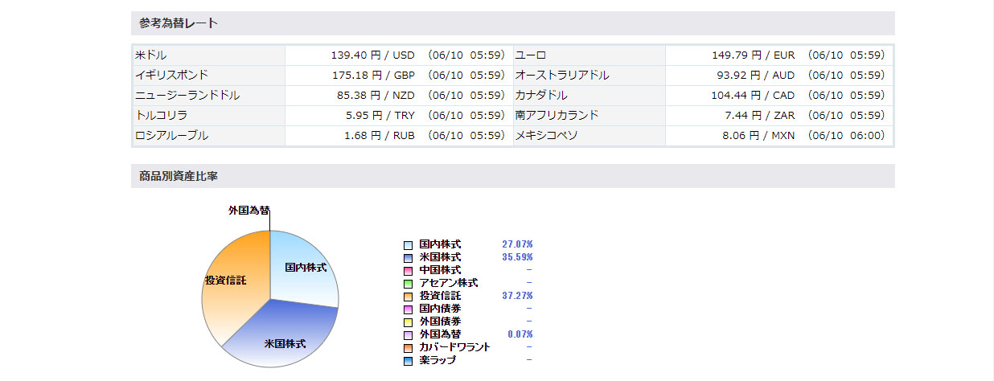The height and width of the screenshot is (381, 994).
Task: Click the 外国為替 label above the pie chart
Action: coord(249,210)
